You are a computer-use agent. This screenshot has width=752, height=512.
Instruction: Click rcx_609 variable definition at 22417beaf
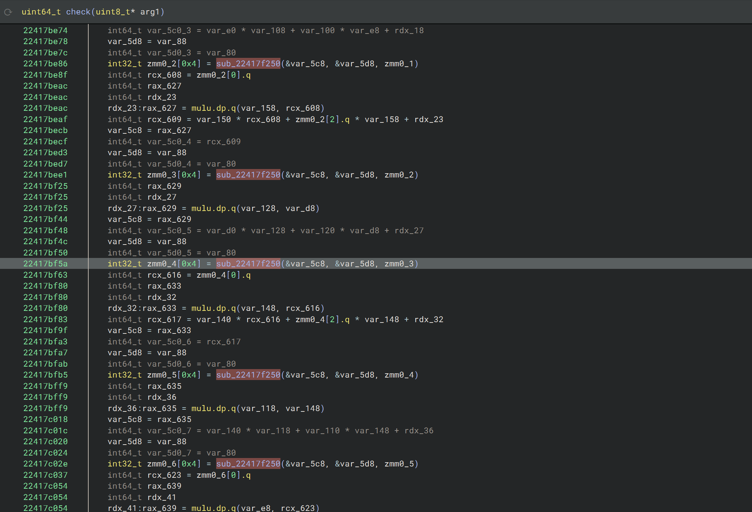coord(164,119)
